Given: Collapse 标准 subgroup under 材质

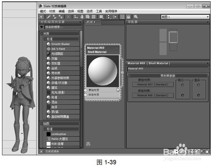Looking at the screenshot, I should tap(45, 39).
